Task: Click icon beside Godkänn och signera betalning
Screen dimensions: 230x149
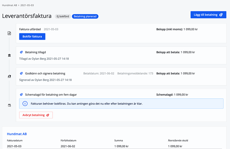Action: tap(21, 73)
